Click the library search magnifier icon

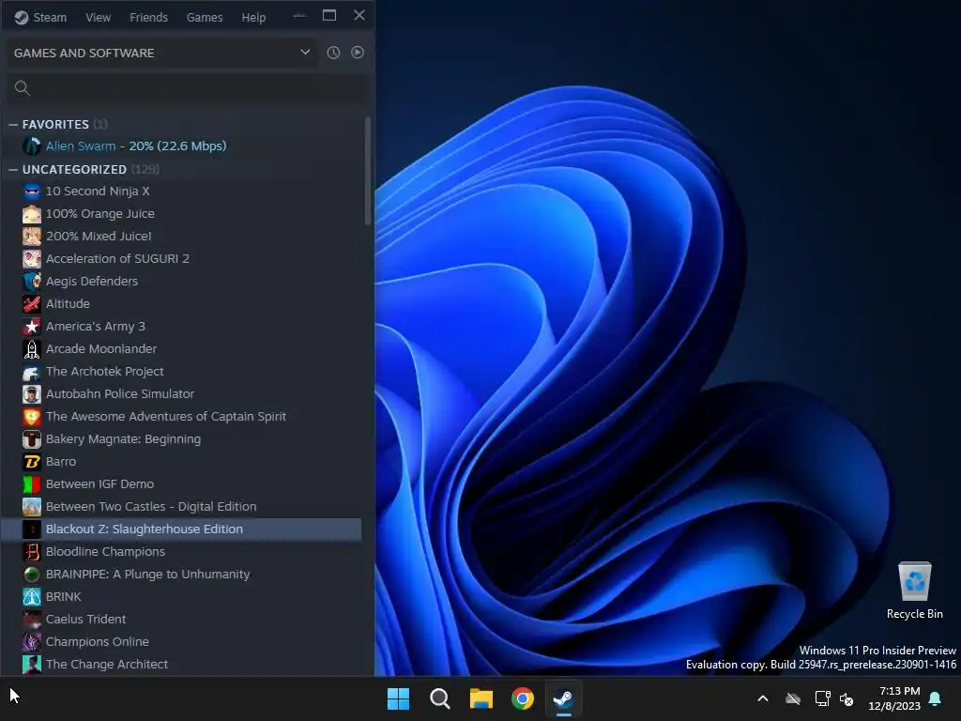click(23, 88)
